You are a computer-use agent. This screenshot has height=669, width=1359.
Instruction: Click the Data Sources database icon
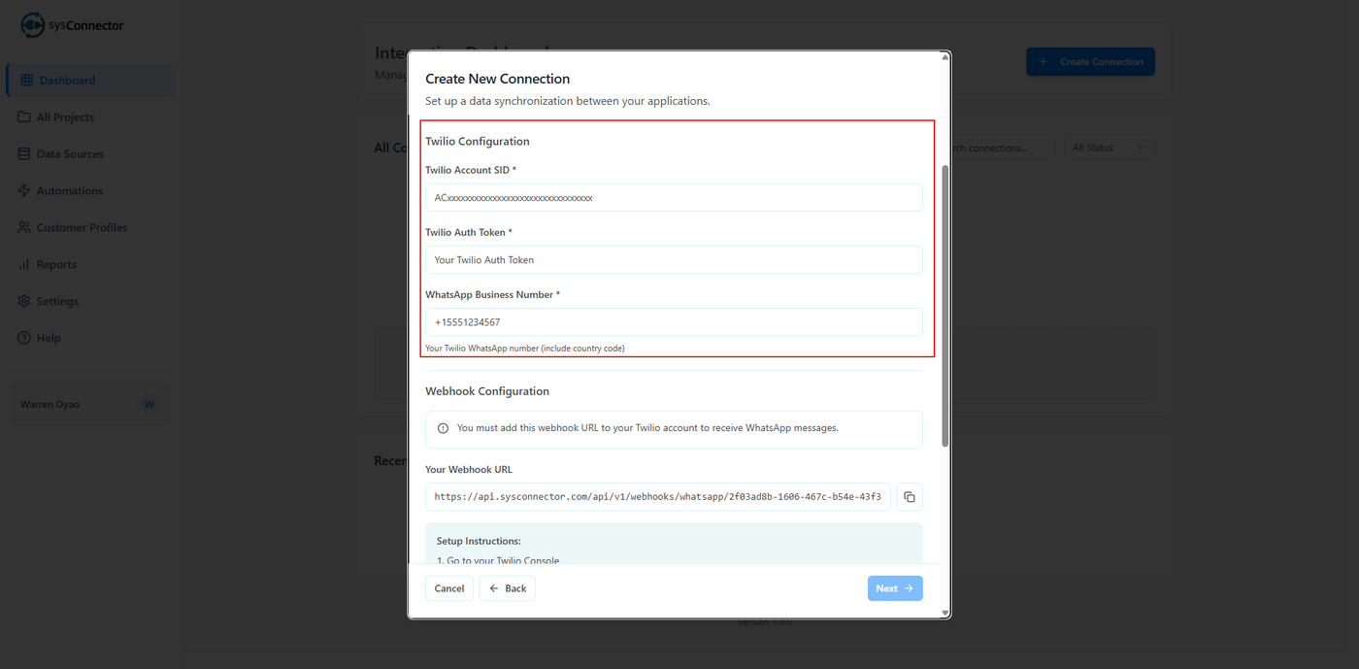click(25, 154)
